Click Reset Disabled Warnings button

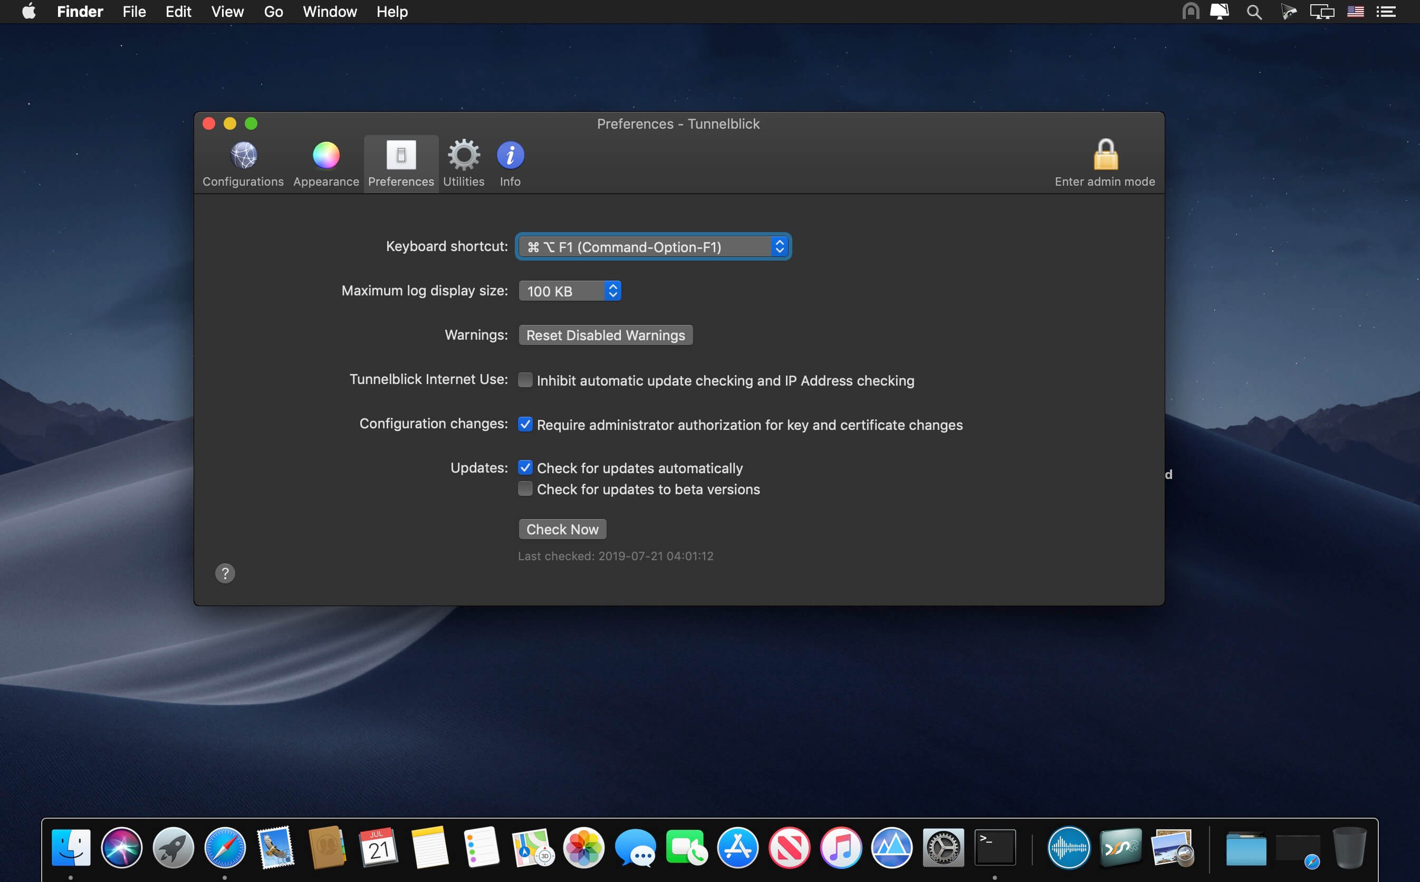(x=606, y=334)
